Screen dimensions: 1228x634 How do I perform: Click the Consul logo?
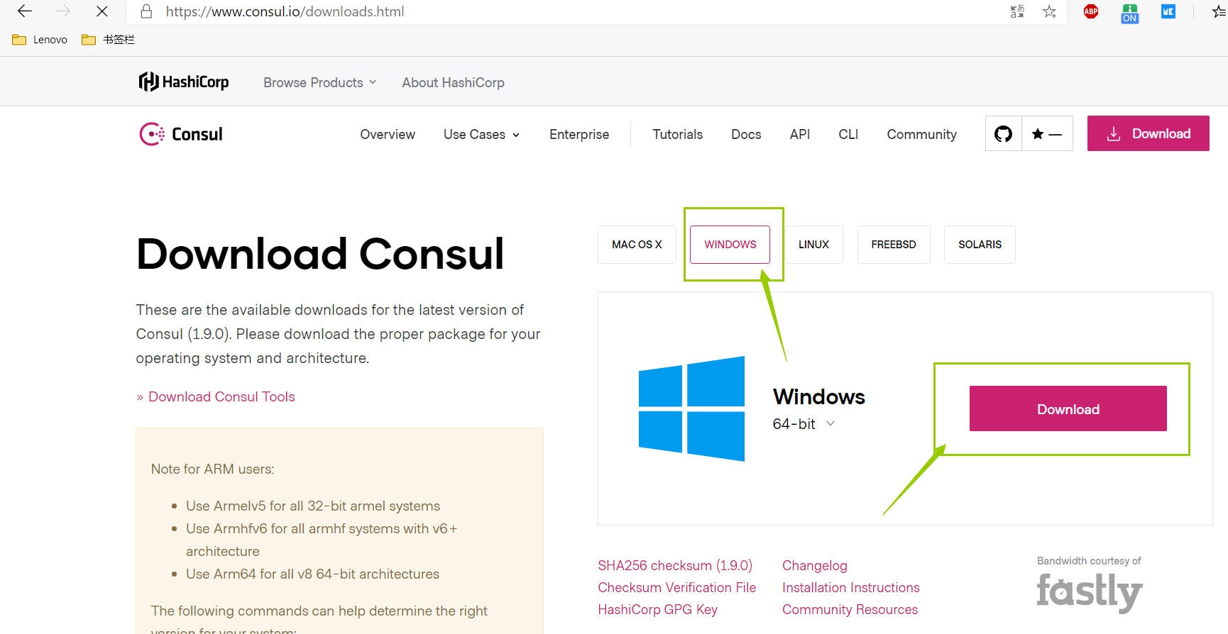click(x=181, y=134)
